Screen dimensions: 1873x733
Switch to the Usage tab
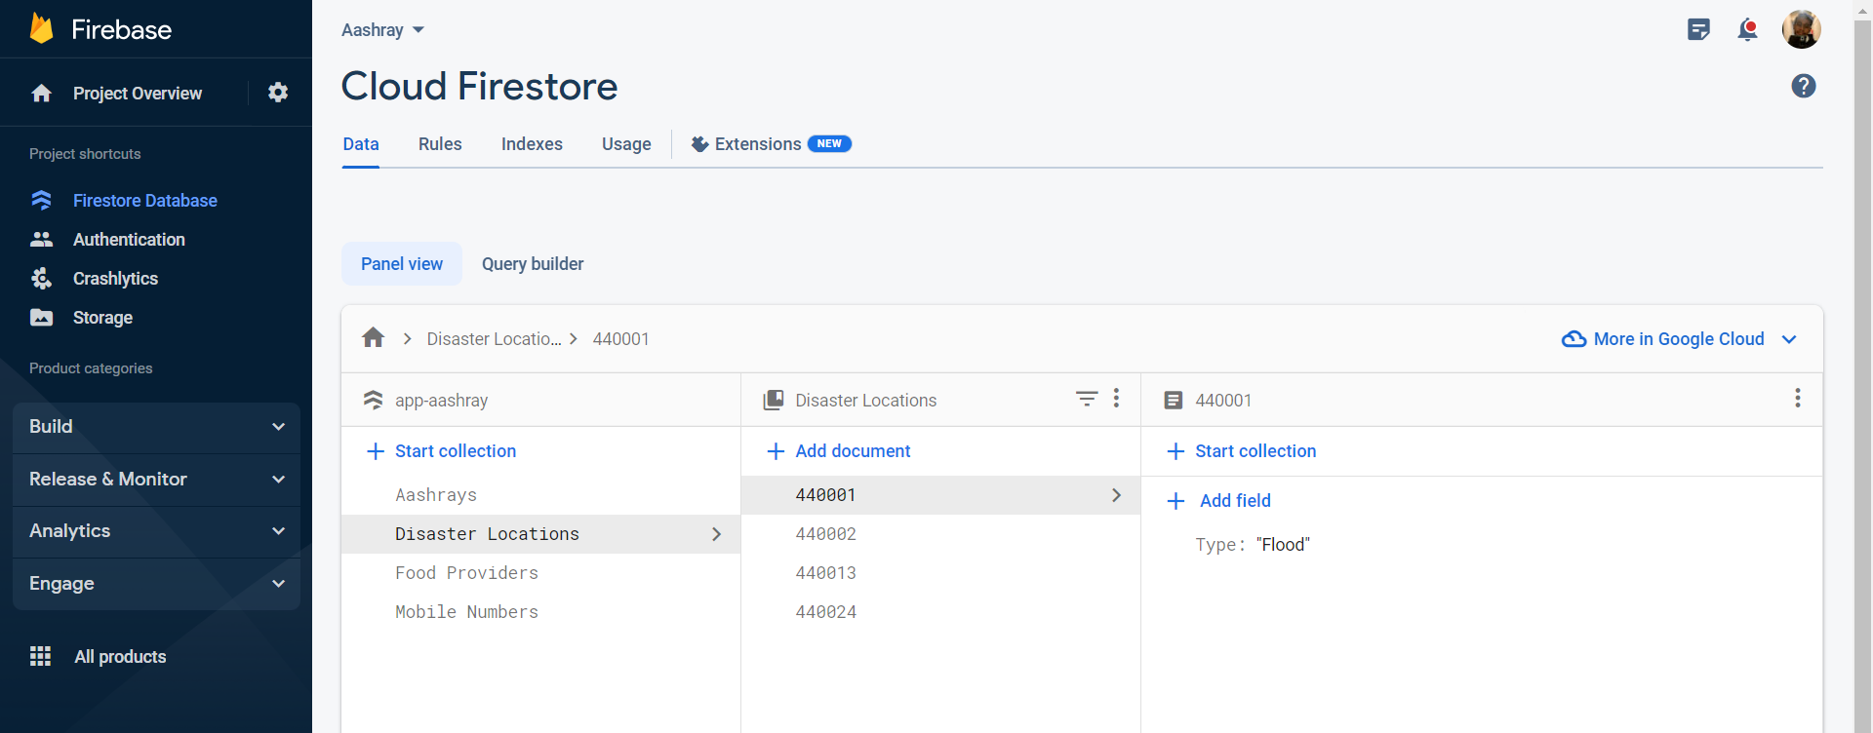pos(626,144)
